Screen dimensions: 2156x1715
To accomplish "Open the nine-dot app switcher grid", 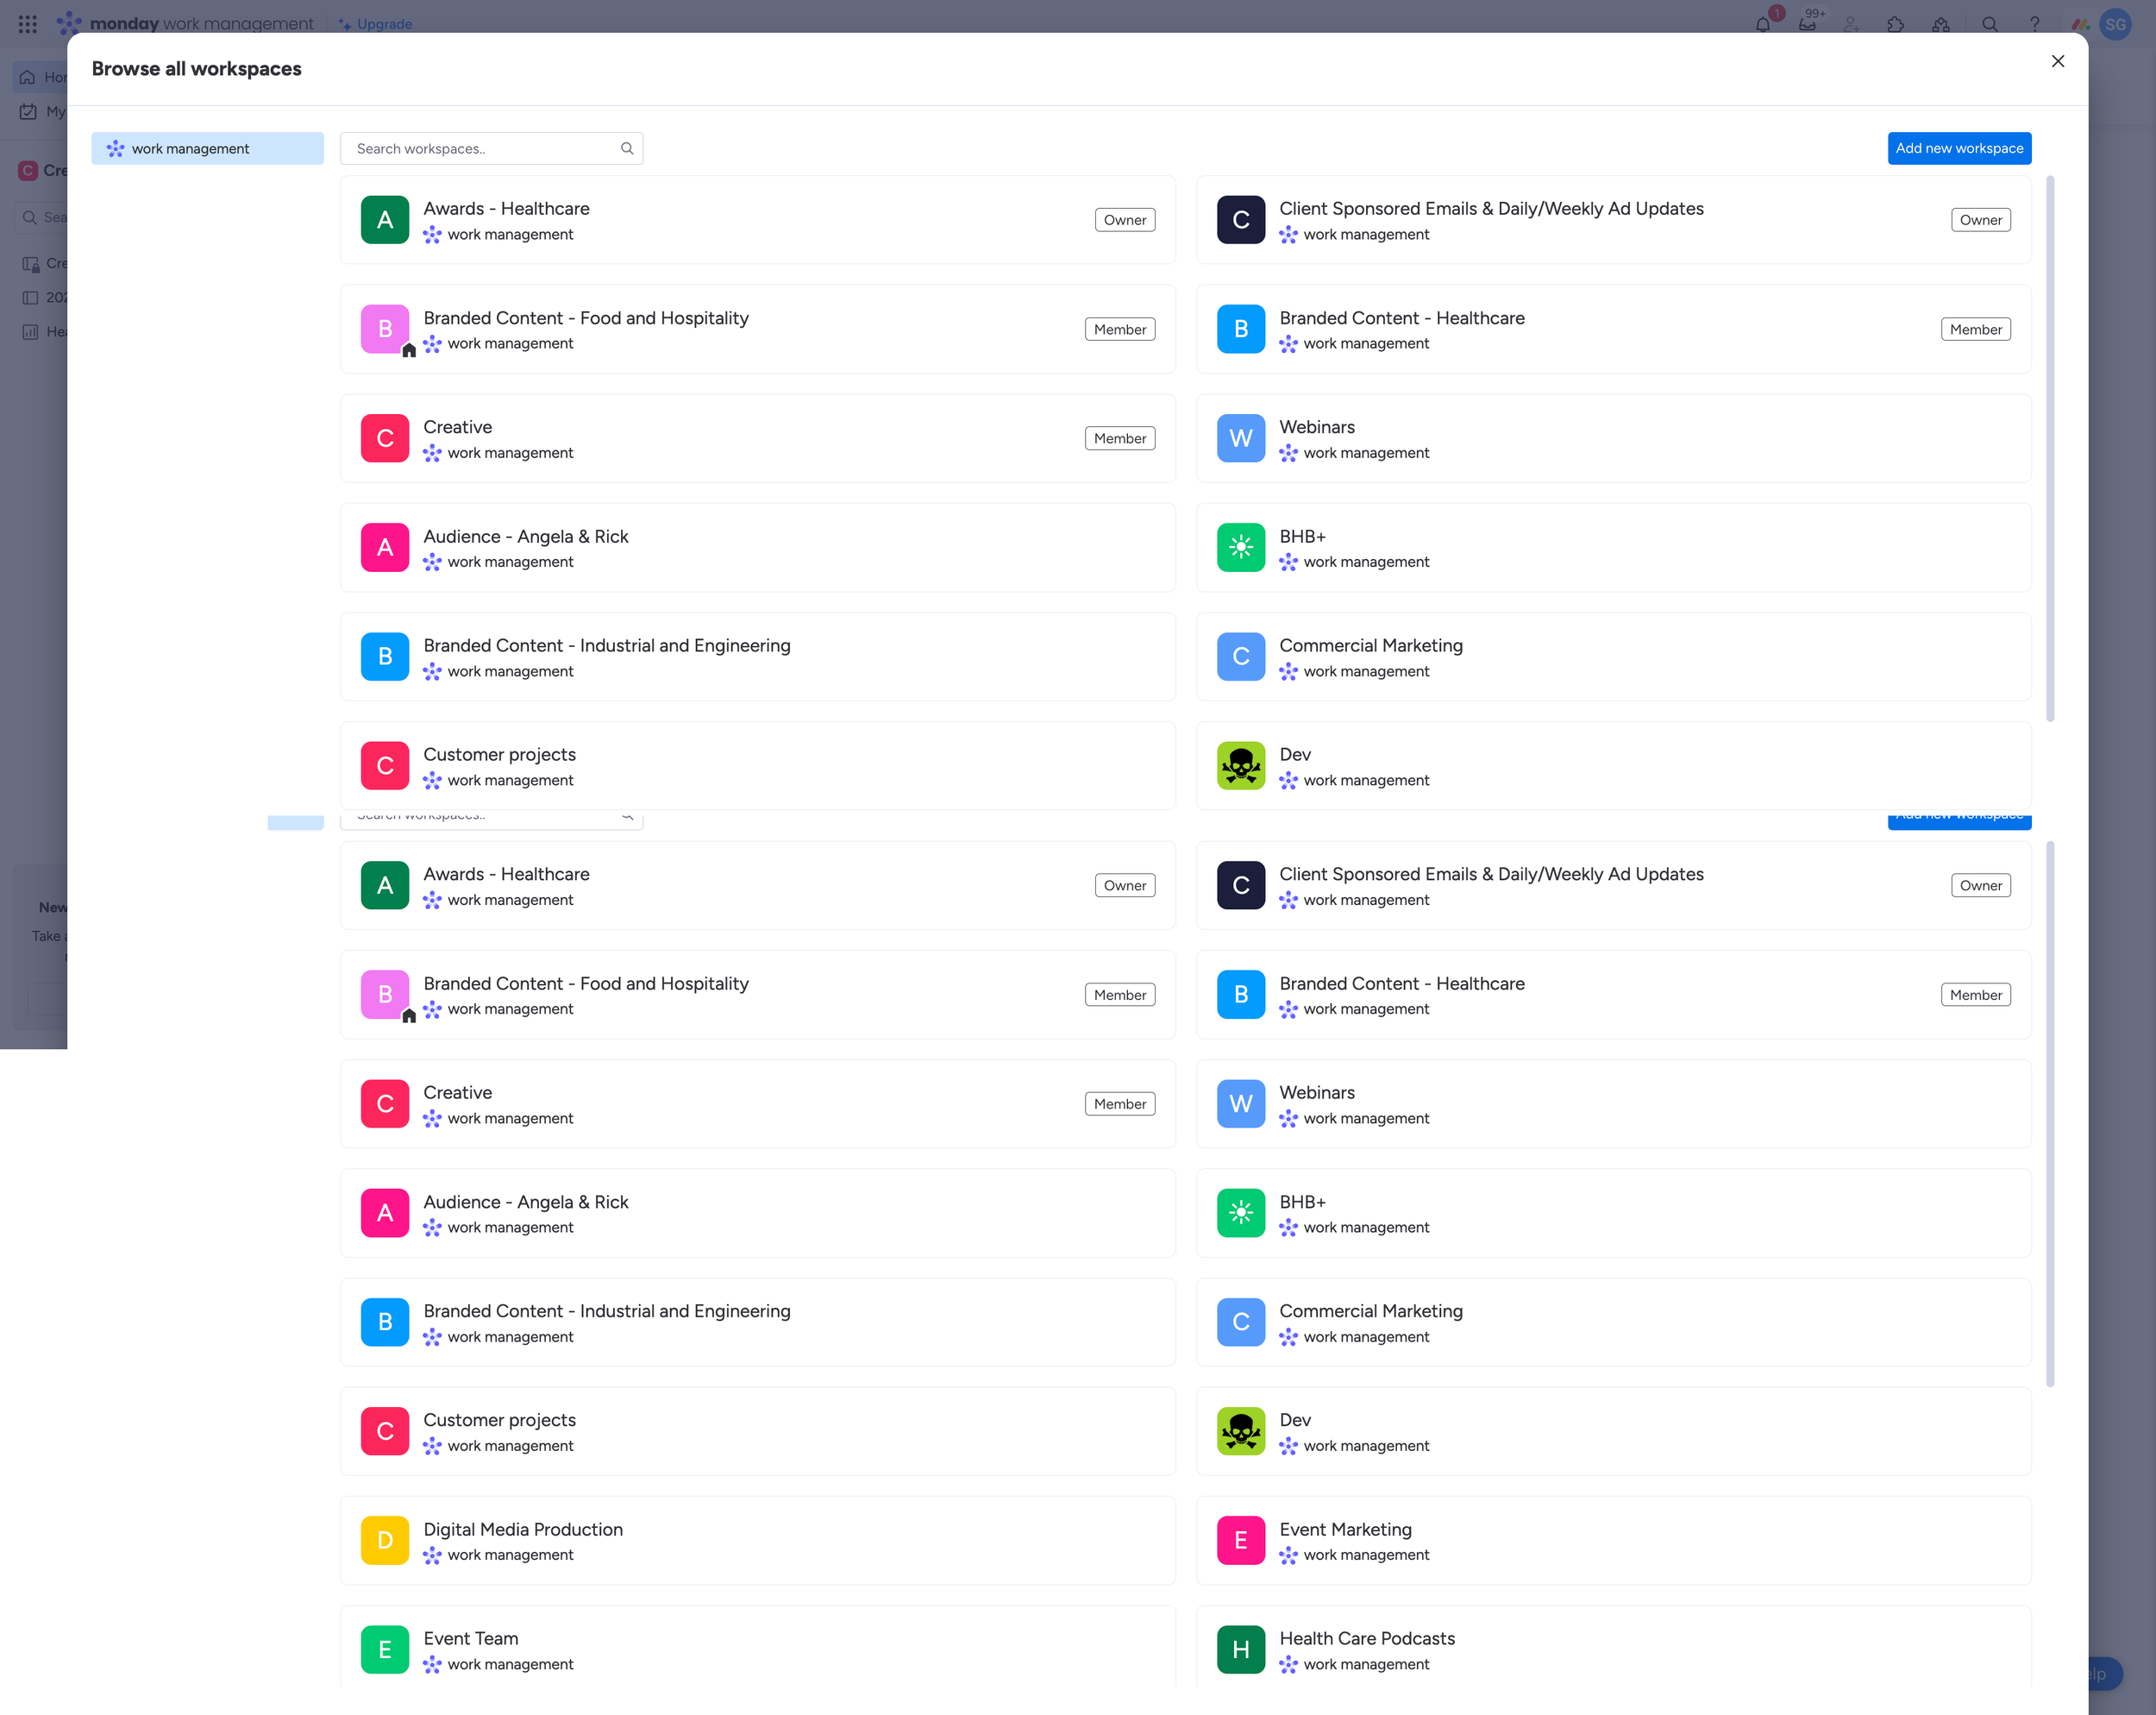I will tap(28, 24).
